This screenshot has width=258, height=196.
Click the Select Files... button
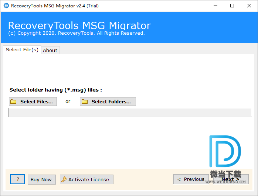[x=33, y=102]
